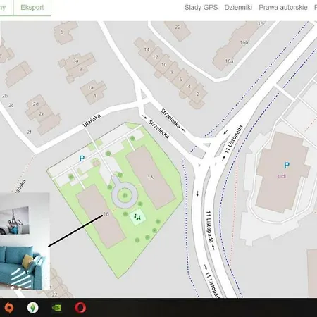
Task: Click the Lidl parking P icon
Action: 287,166
